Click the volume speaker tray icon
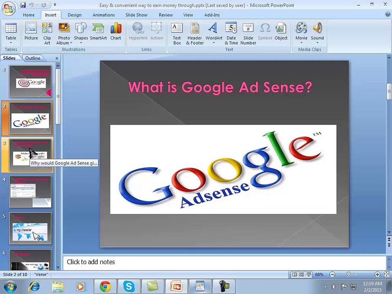392x294 pixels. coord(334,287)
